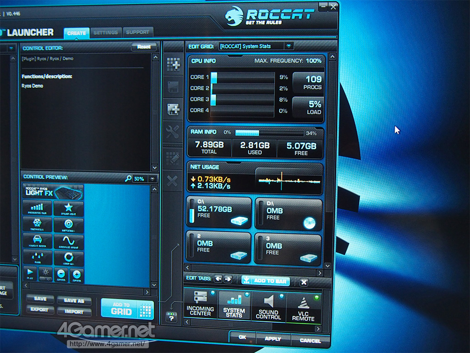470x353 pixels.
Task: Click the Play button in Light FX
Action: click(x=30, y=273)
